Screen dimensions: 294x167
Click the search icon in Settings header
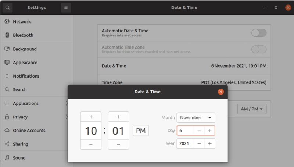tap(7, 7)
